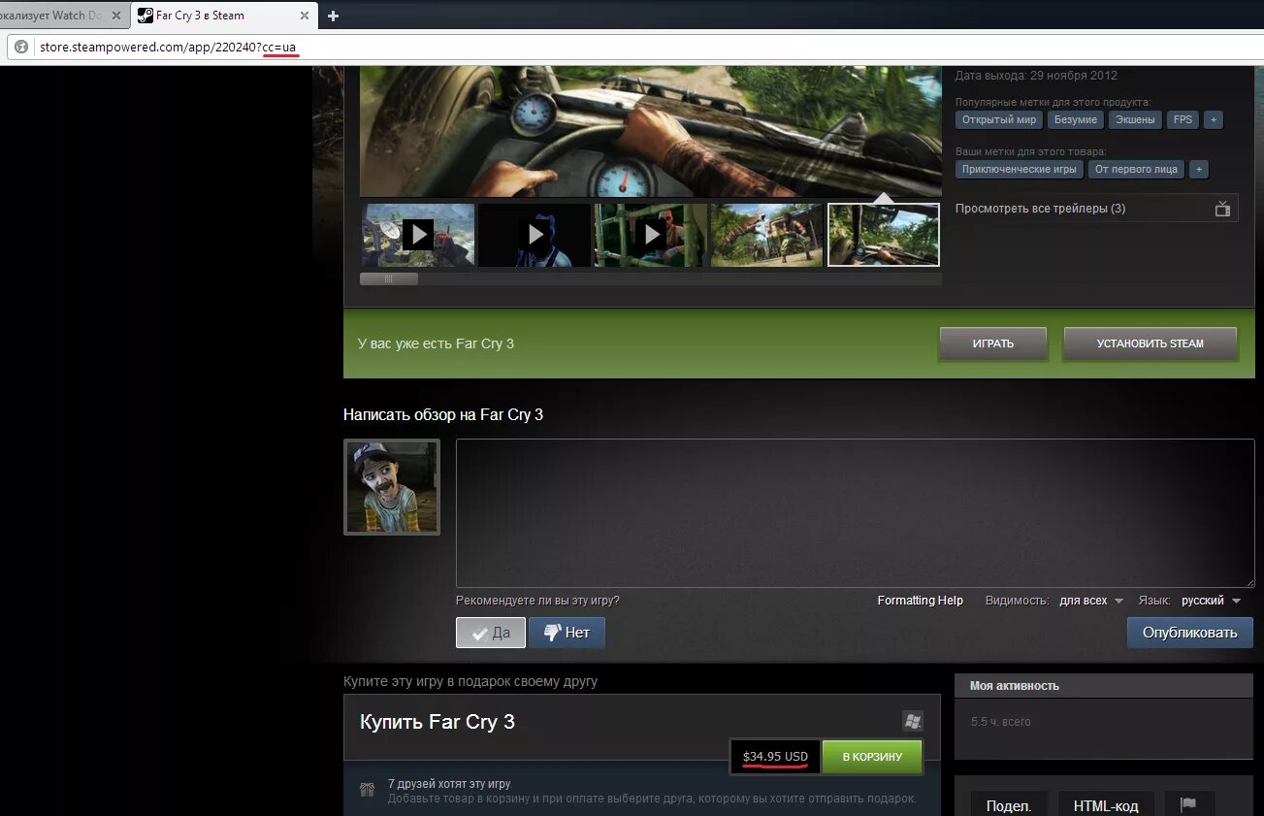Viewport: 1264px width, 816px height.
Task: Open the screenshot thumbnail with armed men
Action: (767, 234)
